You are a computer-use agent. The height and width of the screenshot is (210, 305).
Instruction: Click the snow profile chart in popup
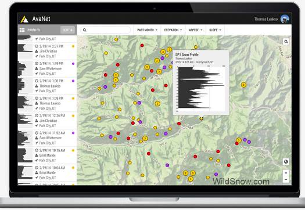(x=202, y=89)
